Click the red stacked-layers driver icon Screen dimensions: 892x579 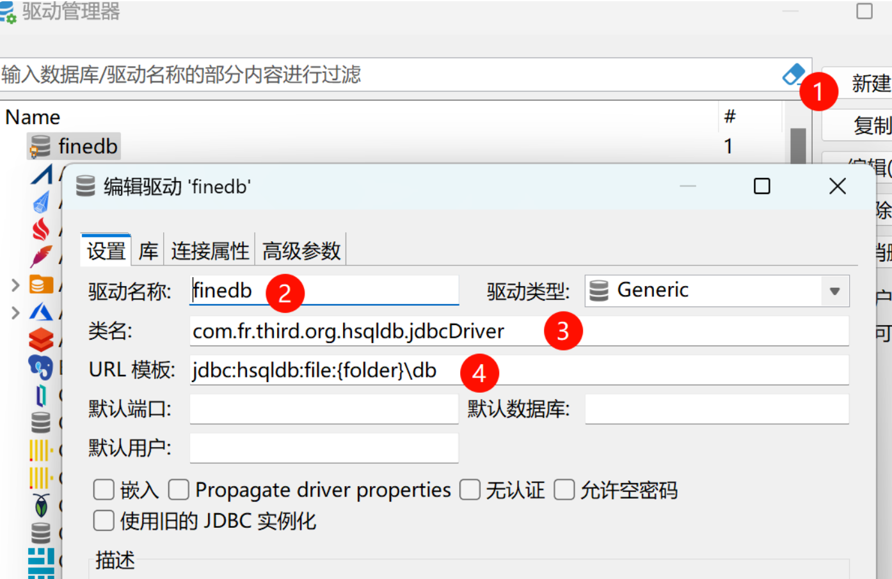[41, 339]
